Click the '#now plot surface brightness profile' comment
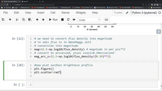Screen dimensions: 162x91 [64, 65]
